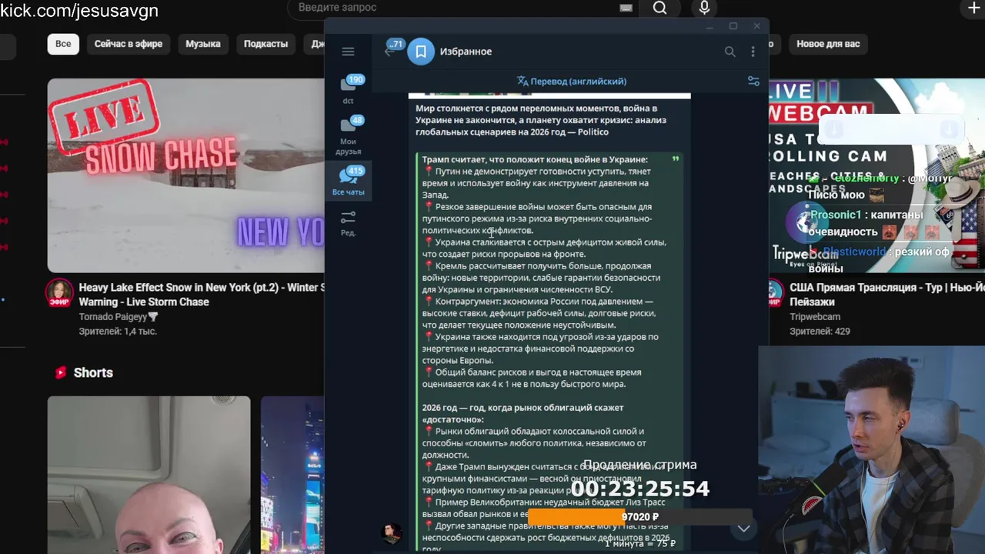The image size is (985, 554).
Task: Edit folders with the Ред. button
Action: (349, 223)
